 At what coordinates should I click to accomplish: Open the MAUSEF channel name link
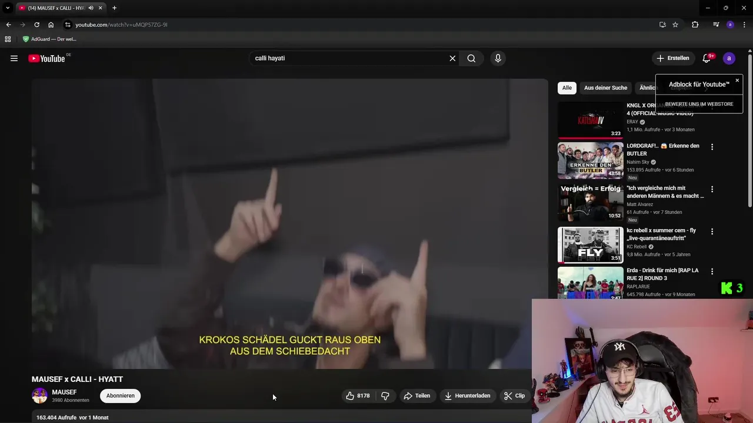[x=64, y=392]
